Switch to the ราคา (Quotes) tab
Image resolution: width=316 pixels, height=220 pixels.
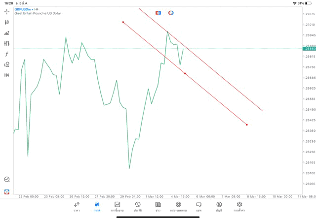coord(77,207)
